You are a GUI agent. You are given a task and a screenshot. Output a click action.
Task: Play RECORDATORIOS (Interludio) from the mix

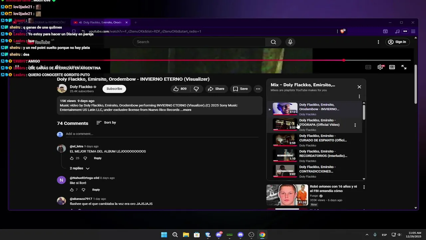[314, 156]
